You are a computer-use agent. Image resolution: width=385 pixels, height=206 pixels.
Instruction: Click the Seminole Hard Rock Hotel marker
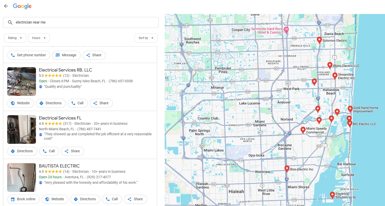(286, 30)
